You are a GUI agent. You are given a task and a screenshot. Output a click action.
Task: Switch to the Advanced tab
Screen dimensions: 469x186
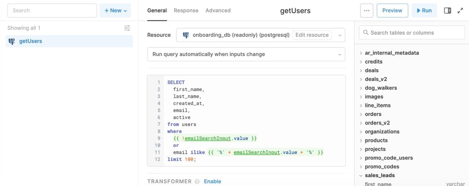(x=218, y=10)
